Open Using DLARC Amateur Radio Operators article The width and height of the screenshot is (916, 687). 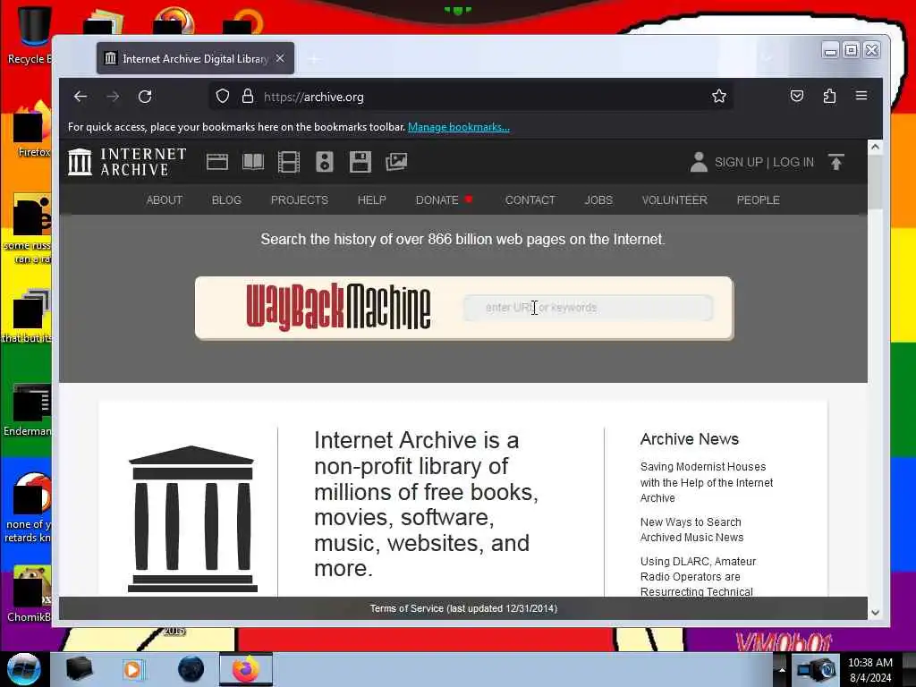(698, 577)
